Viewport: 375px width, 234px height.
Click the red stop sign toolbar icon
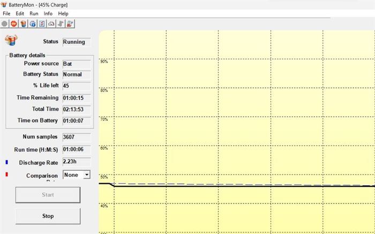(x=14, y=24)
